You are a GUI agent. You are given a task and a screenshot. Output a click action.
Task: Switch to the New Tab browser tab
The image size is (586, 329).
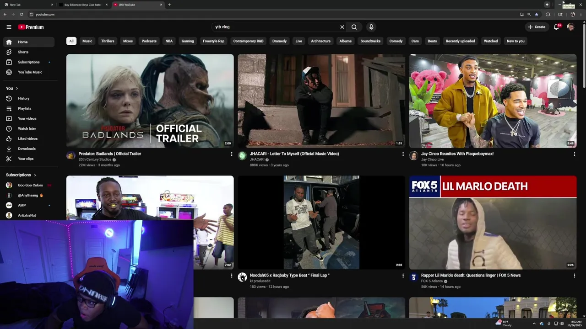[x=28, y=5]
